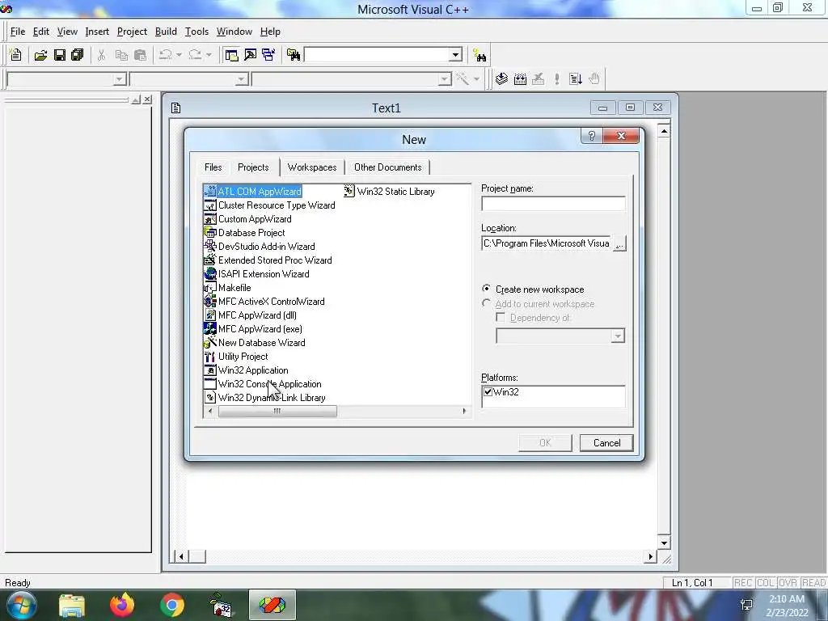Click the question mark help button in New dialog

[x=591, y=136]
